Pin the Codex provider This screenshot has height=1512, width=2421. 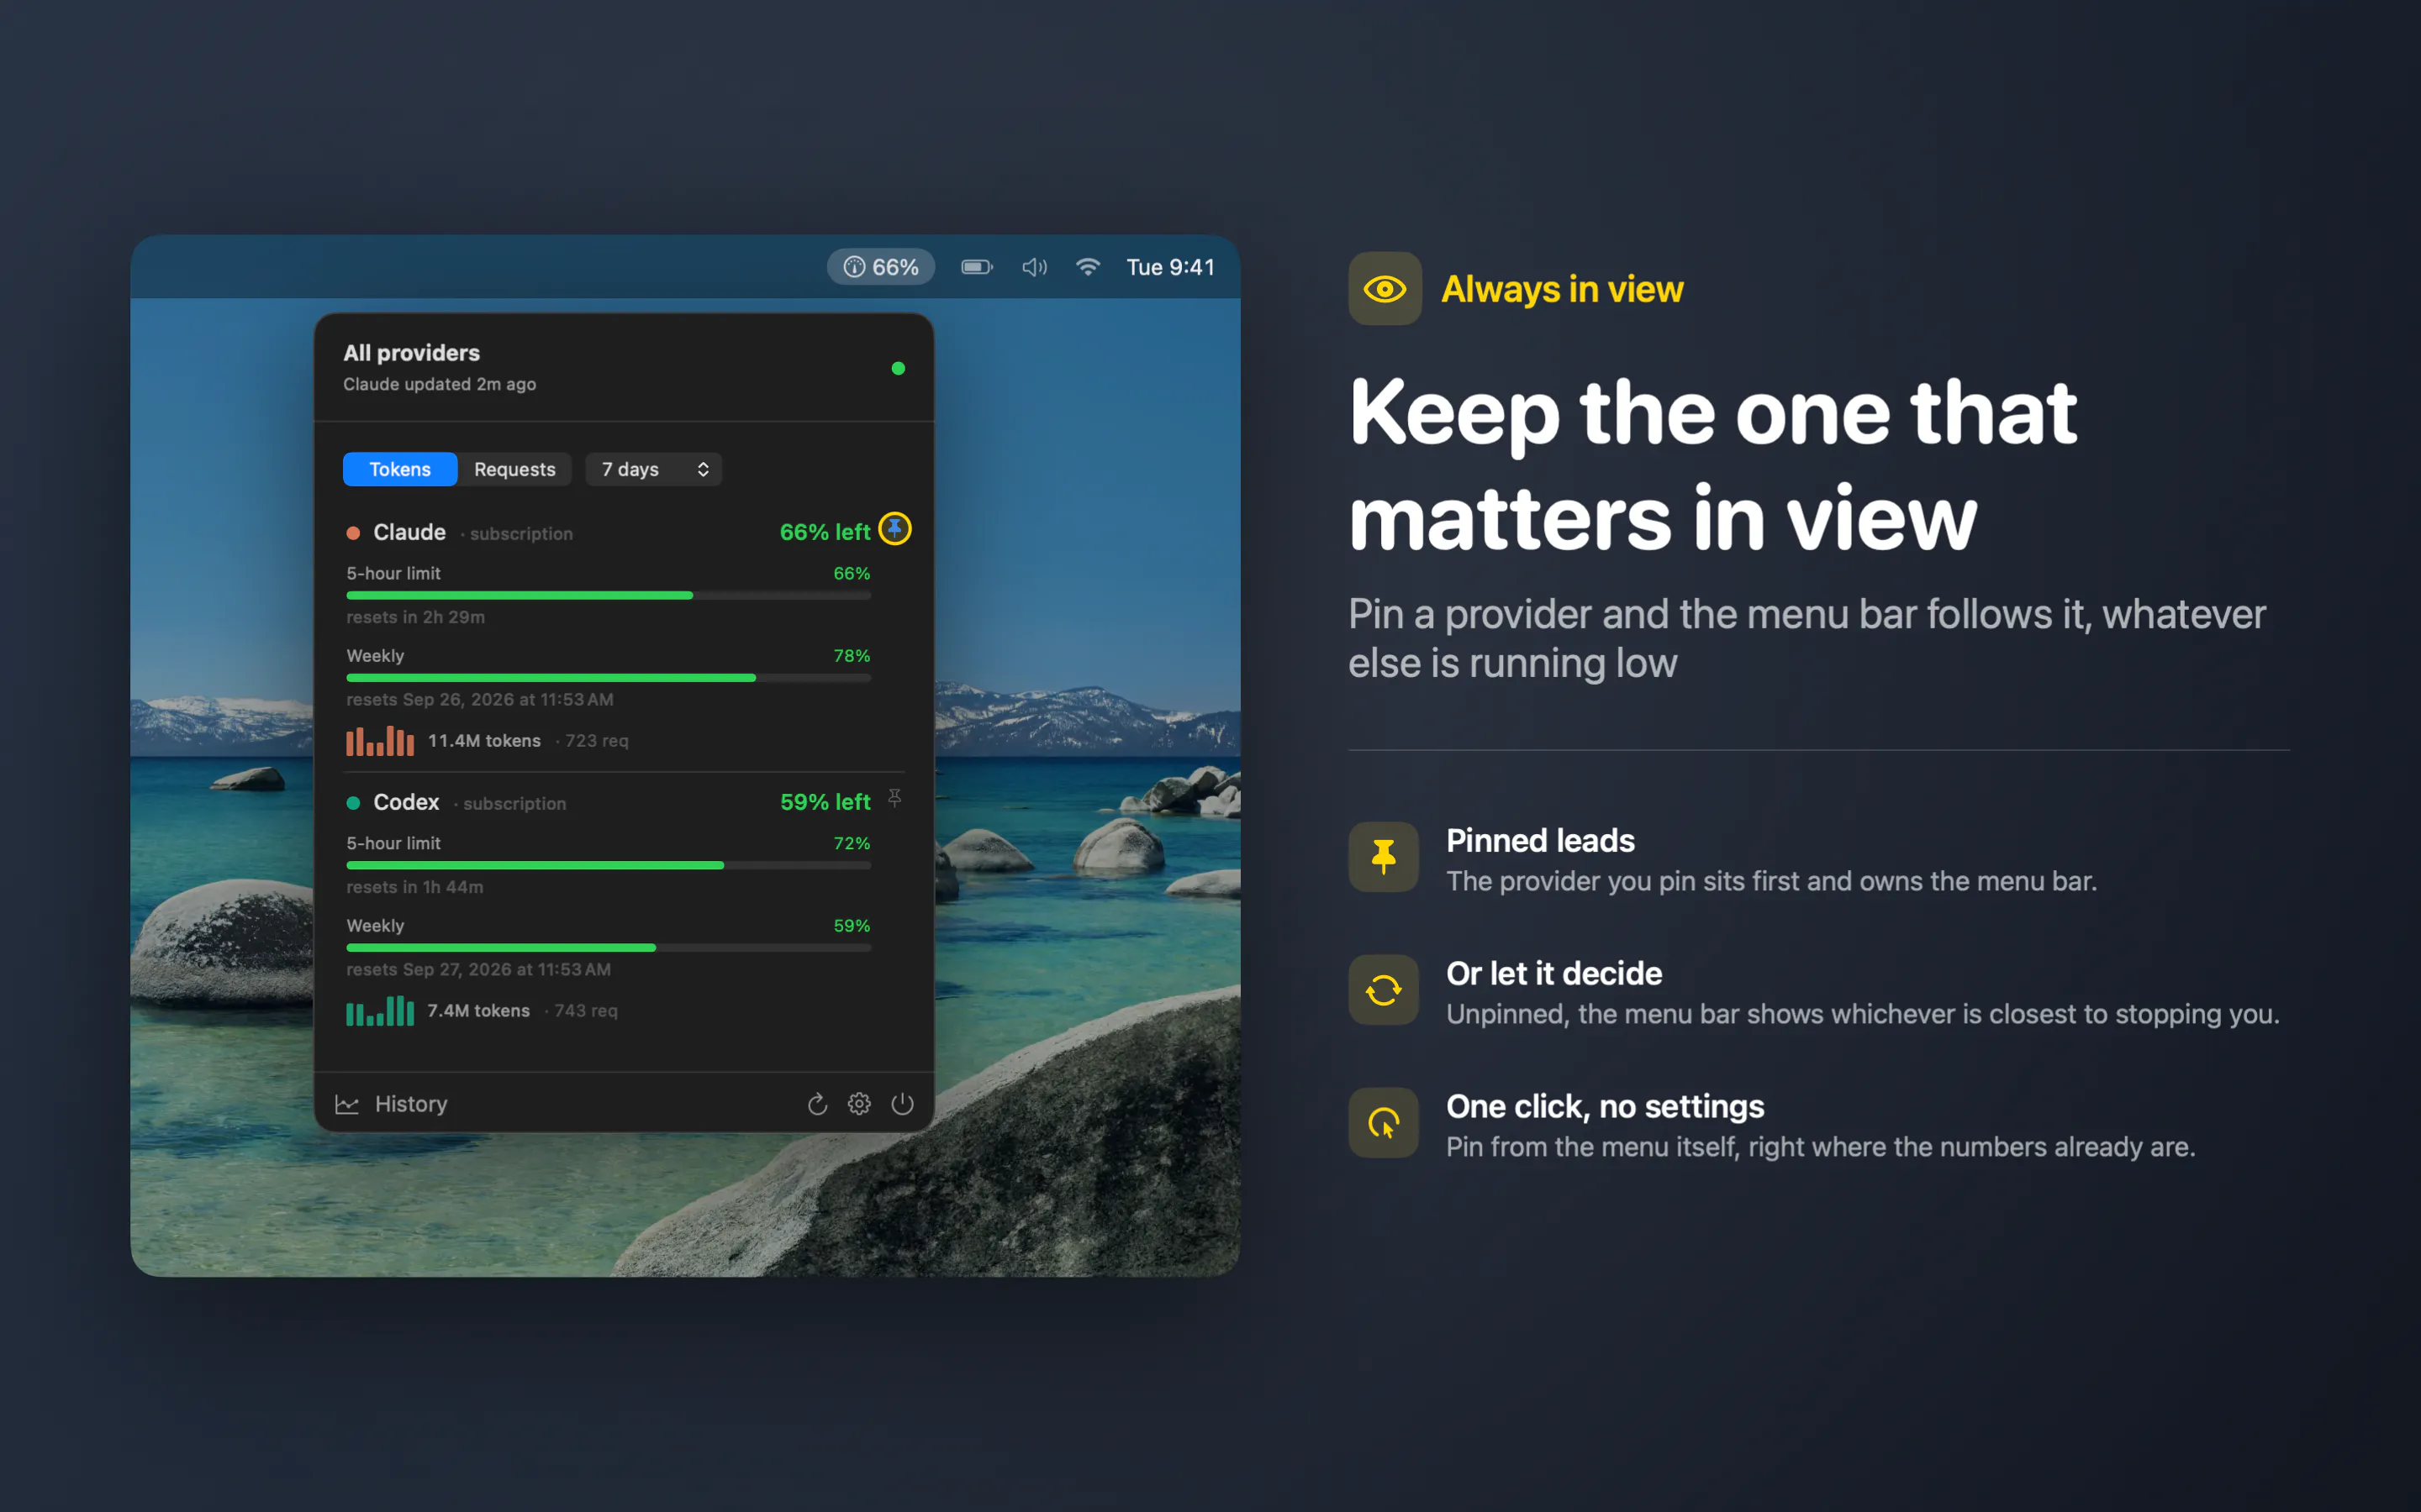pyautogui.click(x=894, y=798)
